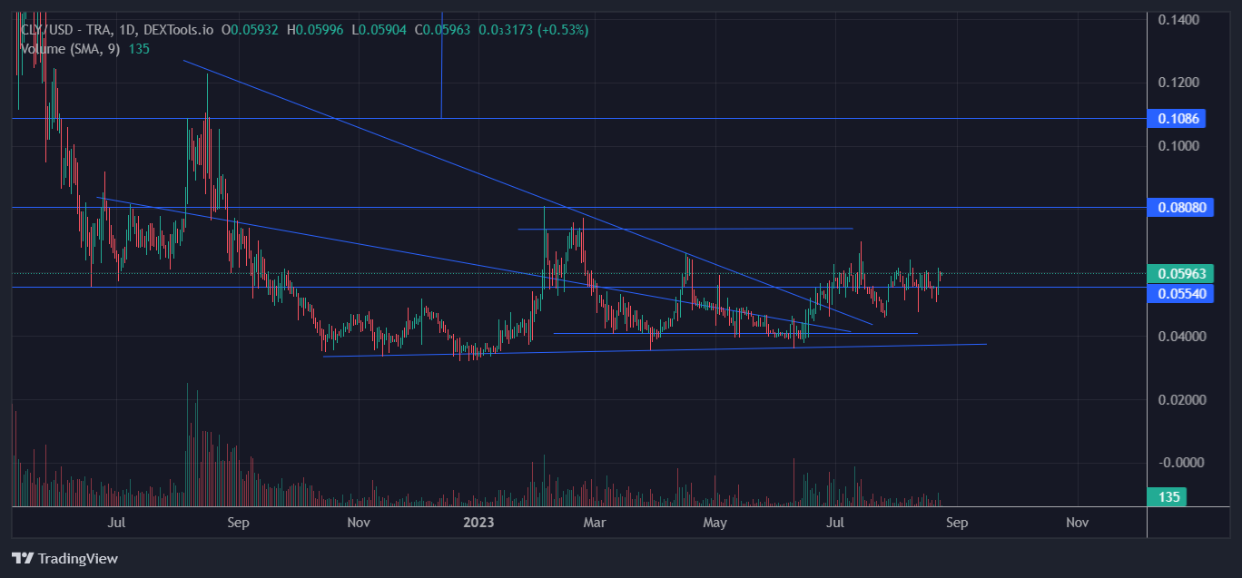Click the May label on time axis
The image size is (1242, 578).
pos(715,523)
